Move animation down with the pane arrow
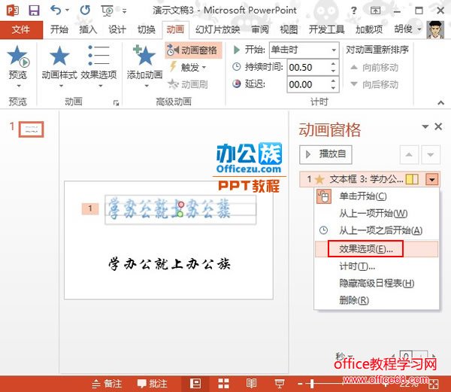451x392 pixels. pos(431,155)
